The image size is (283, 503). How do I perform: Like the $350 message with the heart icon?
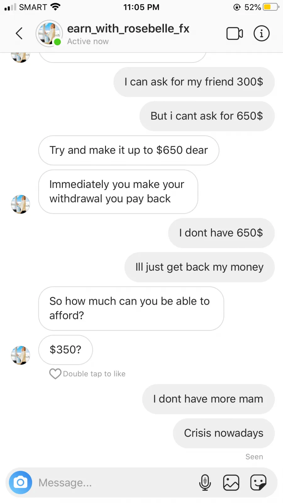(x=55, y=374)
